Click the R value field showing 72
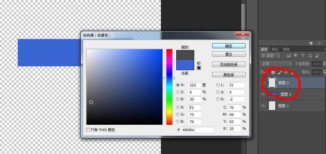 [195, 107]
